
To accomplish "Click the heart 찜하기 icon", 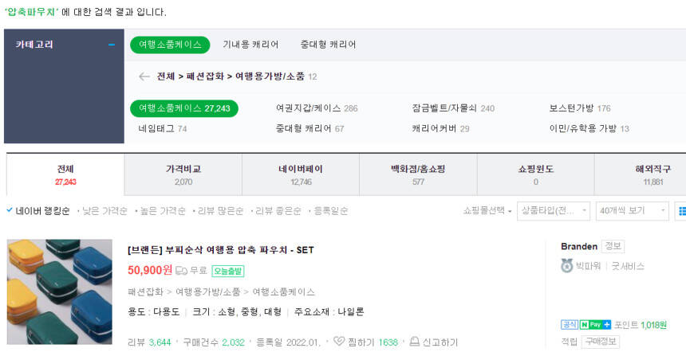I will point(339,342).
